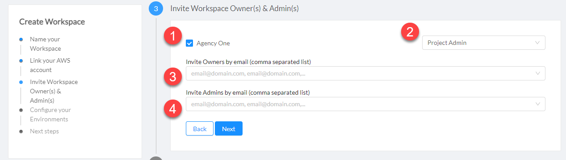Click the Invite Admins by email field

(x=365, y=104)
